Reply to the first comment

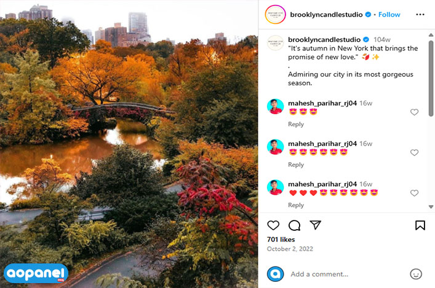pyautogui.click(x=296, y=124)
